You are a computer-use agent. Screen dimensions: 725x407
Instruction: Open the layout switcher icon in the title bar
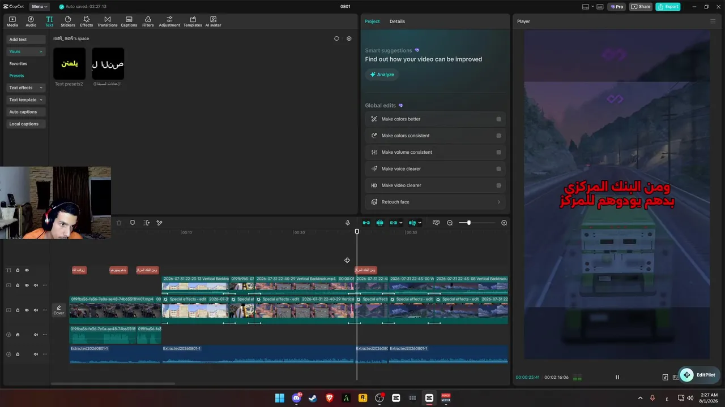(586, 7)
